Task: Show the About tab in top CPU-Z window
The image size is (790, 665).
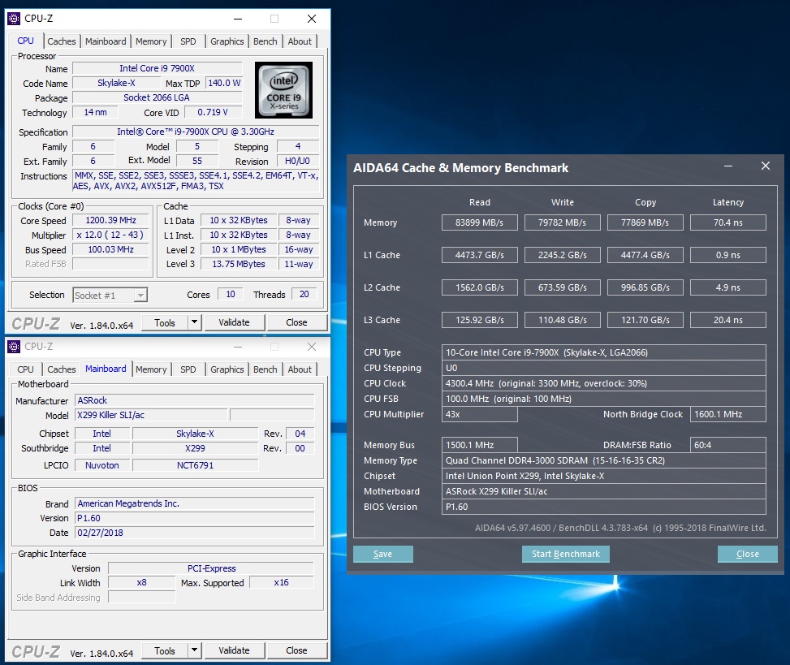Action: [300, 41]
